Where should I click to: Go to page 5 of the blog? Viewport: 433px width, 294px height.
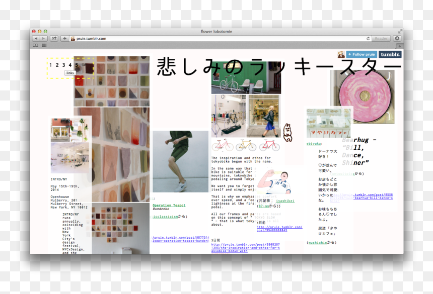(77, 65)
